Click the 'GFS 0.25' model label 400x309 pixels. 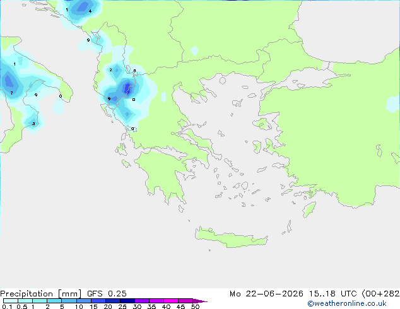pos(107,294)
